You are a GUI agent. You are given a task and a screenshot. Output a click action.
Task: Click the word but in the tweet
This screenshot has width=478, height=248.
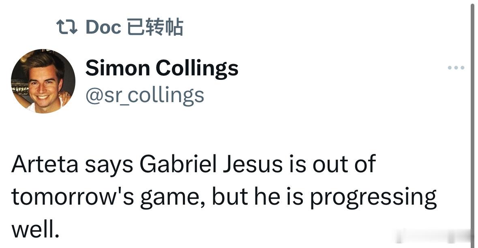[x=229, y=196]
